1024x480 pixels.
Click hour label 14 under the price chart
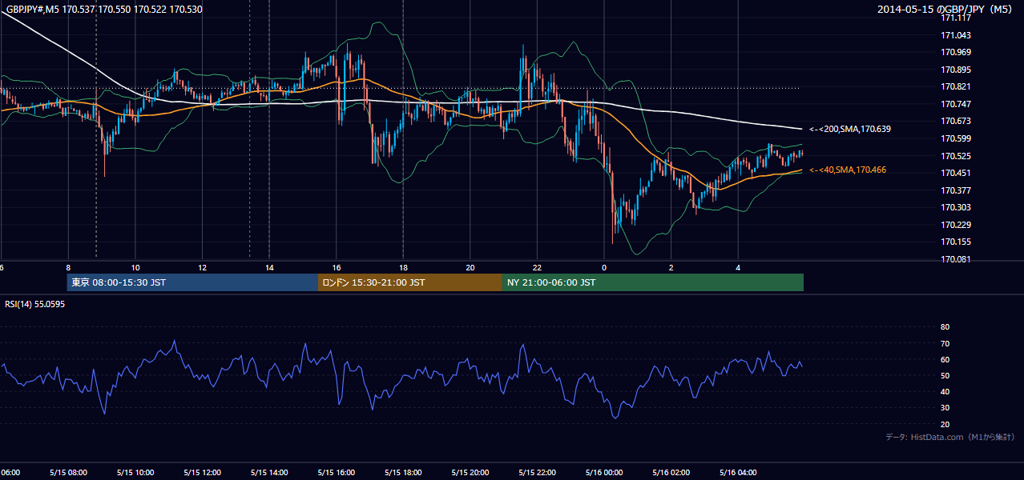pos(269,268)
